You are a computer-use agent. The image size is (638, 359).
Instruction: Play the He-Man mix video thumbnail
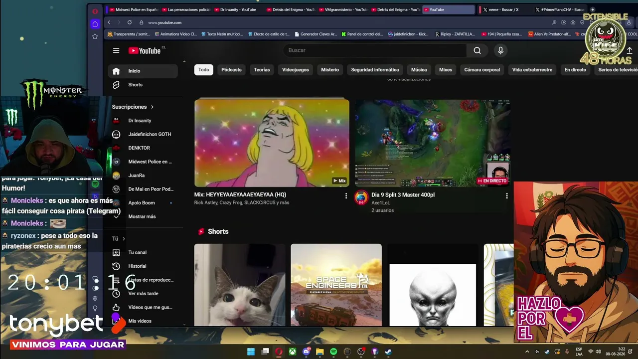point(272,143)
